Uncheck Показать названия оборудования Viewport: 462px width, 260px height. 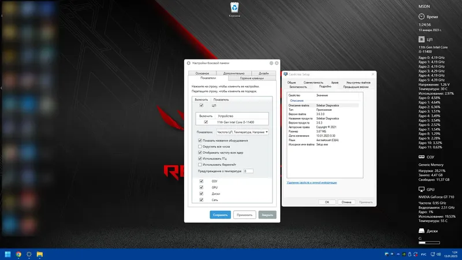200,140
